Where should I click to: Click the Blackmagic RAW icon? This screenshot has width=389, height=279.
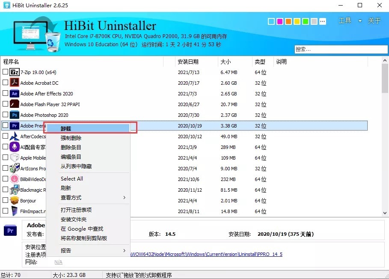pyautogui.click(x=15, y=190)
